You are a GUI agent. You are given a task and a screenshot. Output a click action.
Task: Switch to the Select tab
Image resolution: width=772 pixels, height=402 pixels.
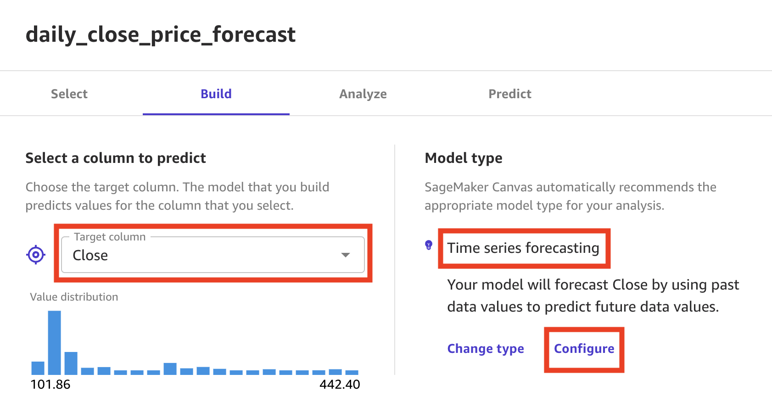[x=69, y=94]
